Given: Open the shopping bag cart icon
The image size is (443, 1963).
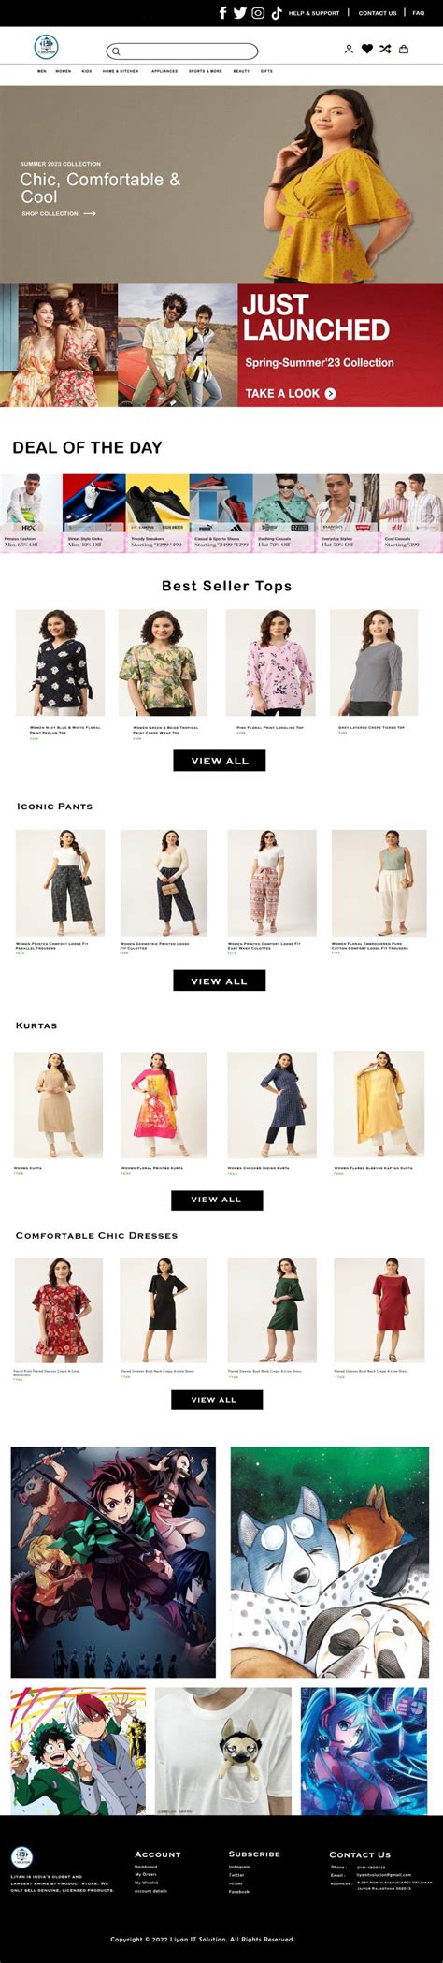Looking at the screenshot, I should point(404,49).
